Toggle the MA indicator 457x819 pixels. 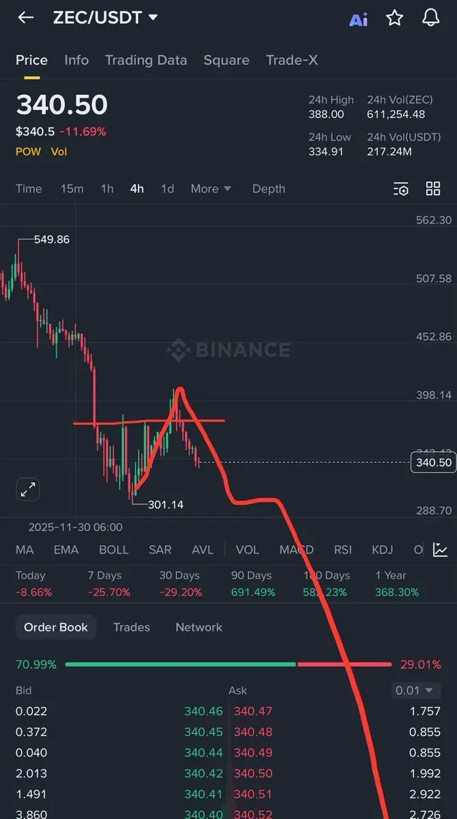point(25,549)
